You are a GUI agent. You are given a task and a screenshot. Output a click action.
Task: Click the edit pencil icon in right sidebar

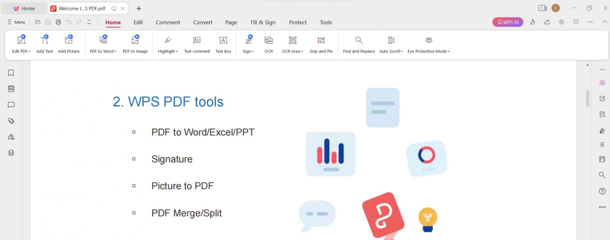click(602, 98)
